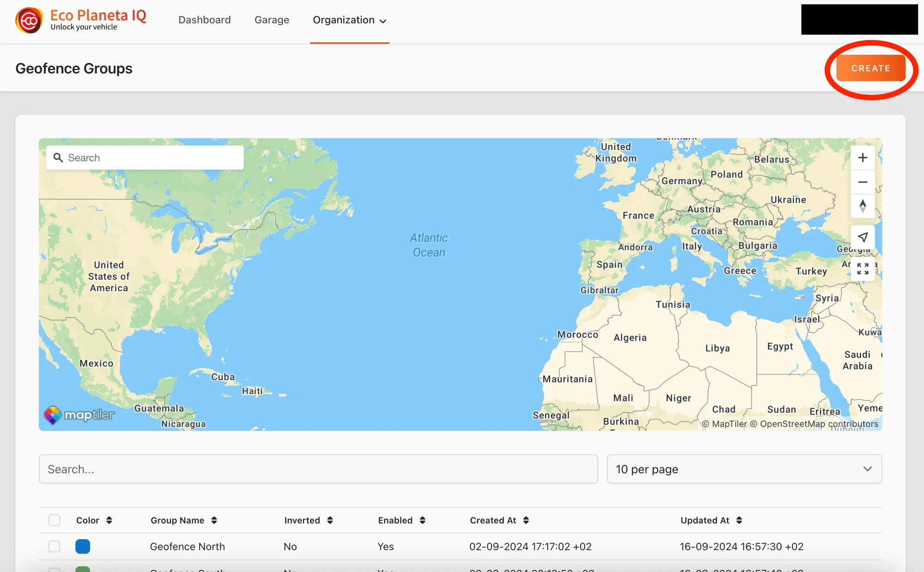
Task: Click the Eco Planeta IQ logo
Action: [81, 20]
